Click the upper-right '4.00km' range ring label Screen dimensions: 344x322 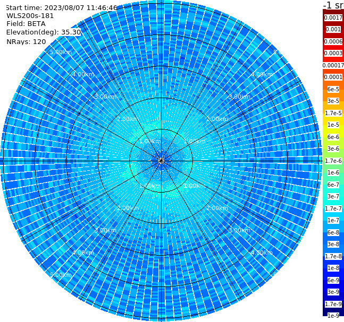pyautogui.click(x=262, y=74)
